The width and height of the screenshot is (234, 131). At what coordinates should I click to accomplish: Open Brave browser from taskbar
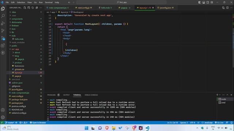tap(107, 128)
